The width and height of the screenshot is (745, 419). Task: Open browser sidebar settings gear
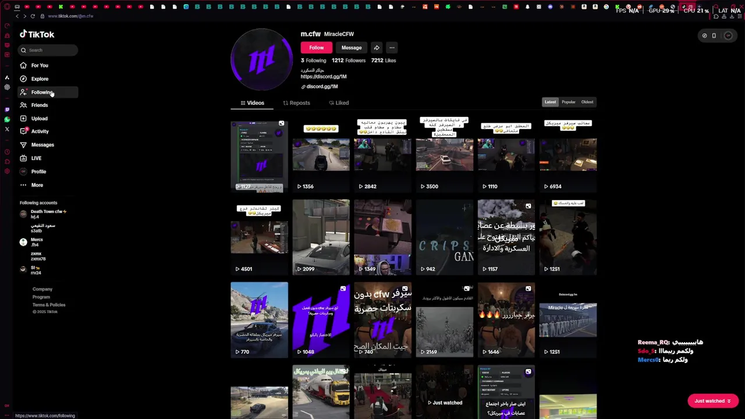7,171
